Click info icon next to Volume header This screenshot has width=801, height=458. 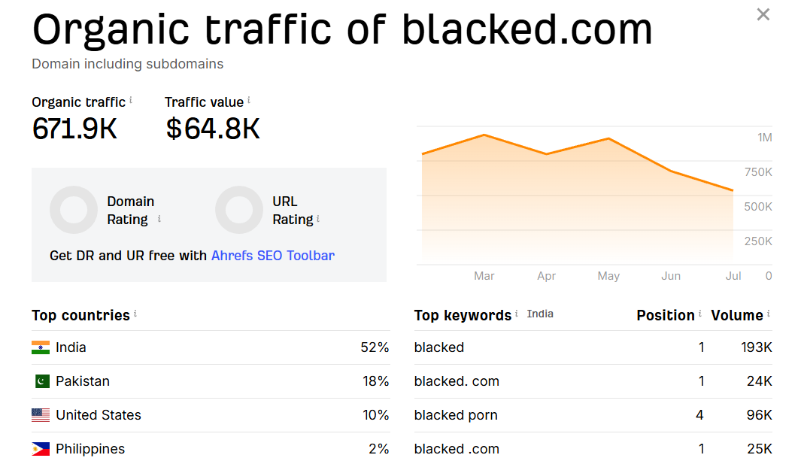(769, 314)
